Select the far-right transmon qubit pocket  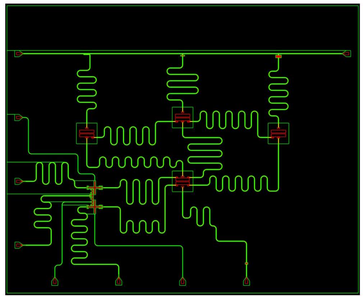[279, 133]
